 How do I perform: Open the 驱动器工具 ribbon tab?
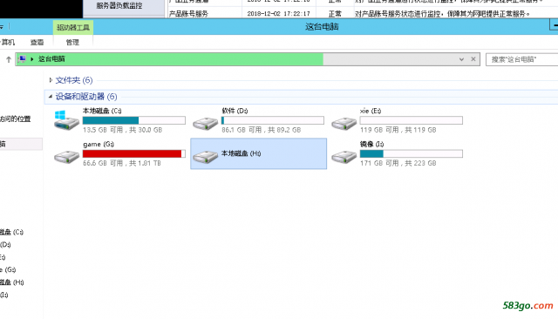coord(73,27)
